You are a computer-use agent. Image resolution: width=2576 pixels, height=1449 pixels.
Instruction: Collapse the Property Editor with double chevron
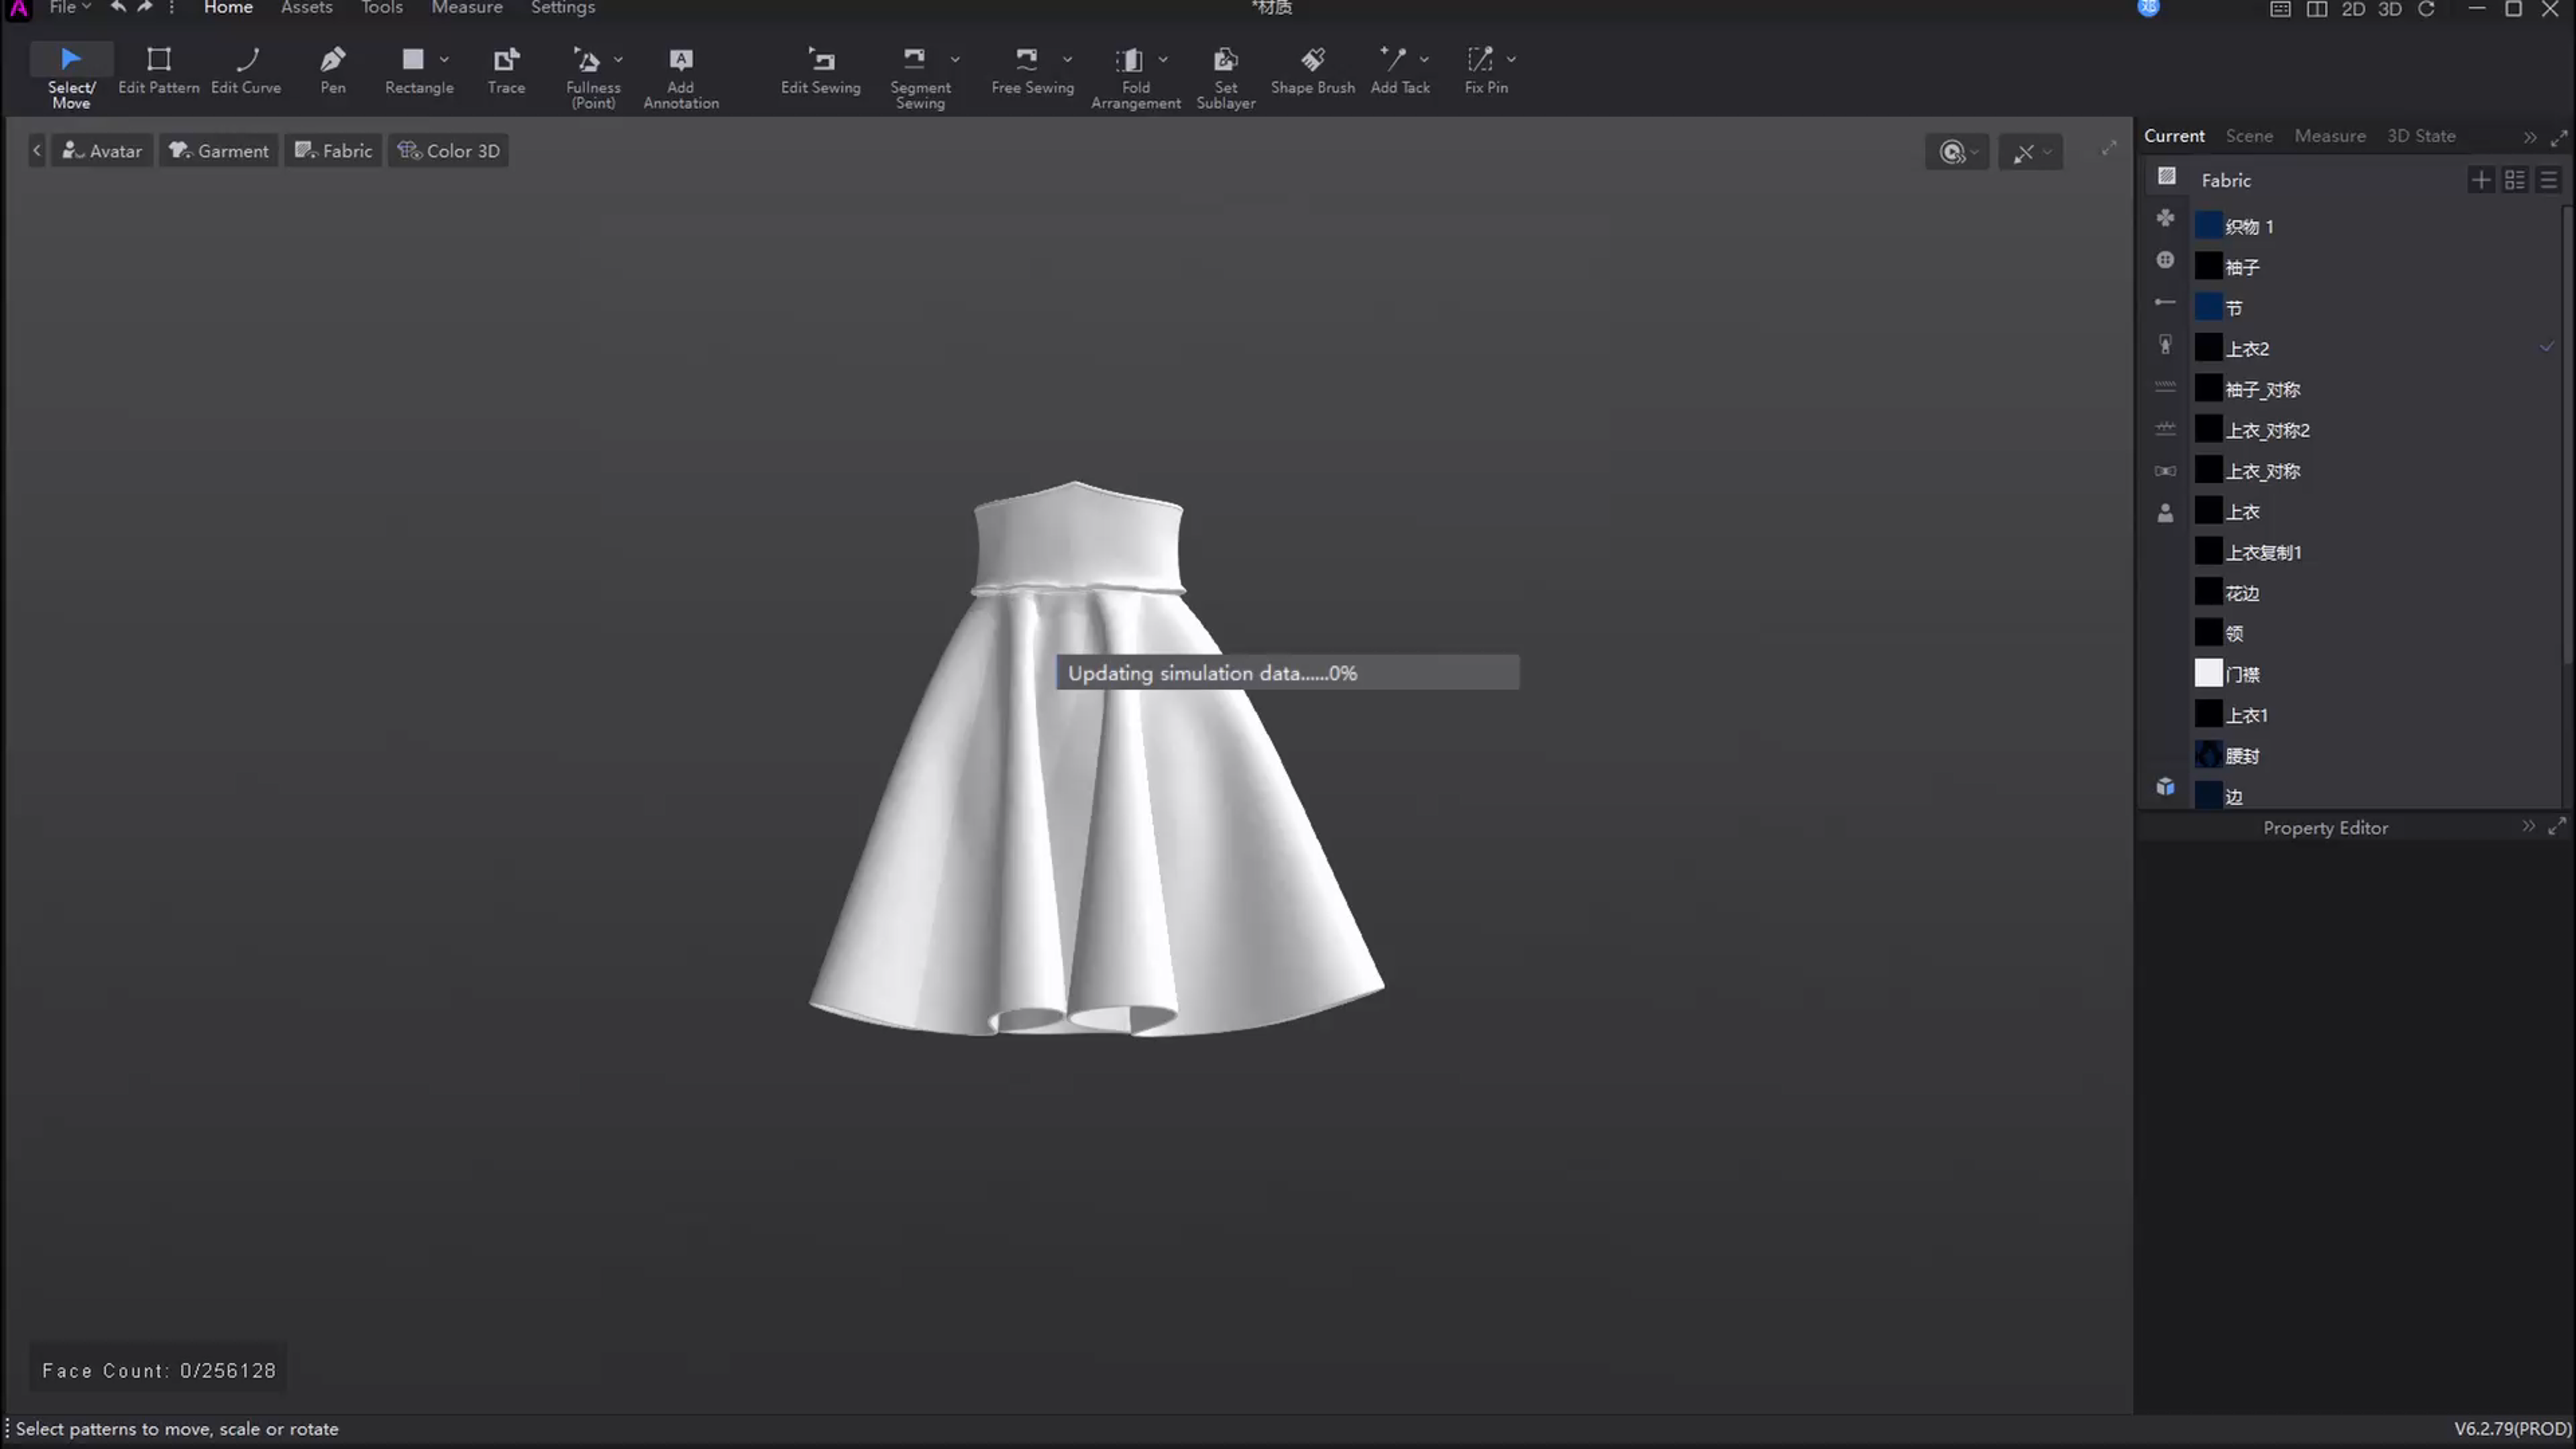coord(2528,827)
